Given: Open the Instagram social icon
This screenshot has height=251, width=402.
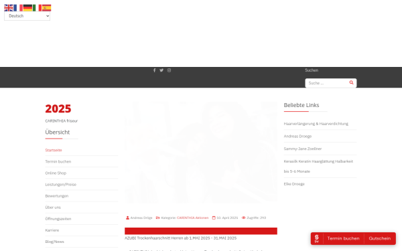Looking at the screenshot, I should click(x=169, y=70).
